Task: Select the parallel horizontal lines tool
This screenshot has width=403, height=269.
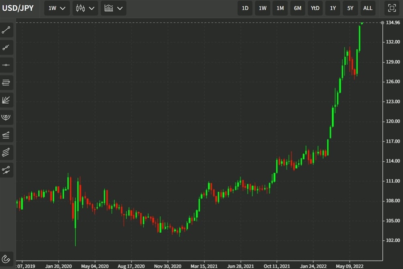Action: tap(6, 83)
